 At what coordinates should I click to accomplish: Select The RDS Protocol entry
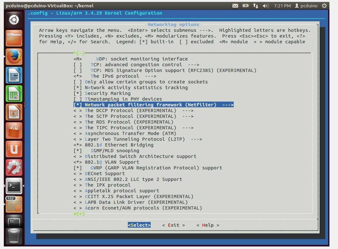[123, 122]
